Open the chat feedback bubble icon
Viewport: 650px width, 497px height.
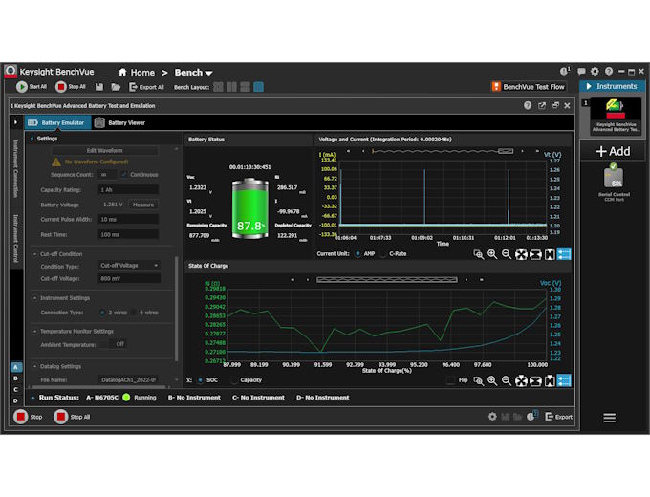pyautogui.click(x=581, y=72)
